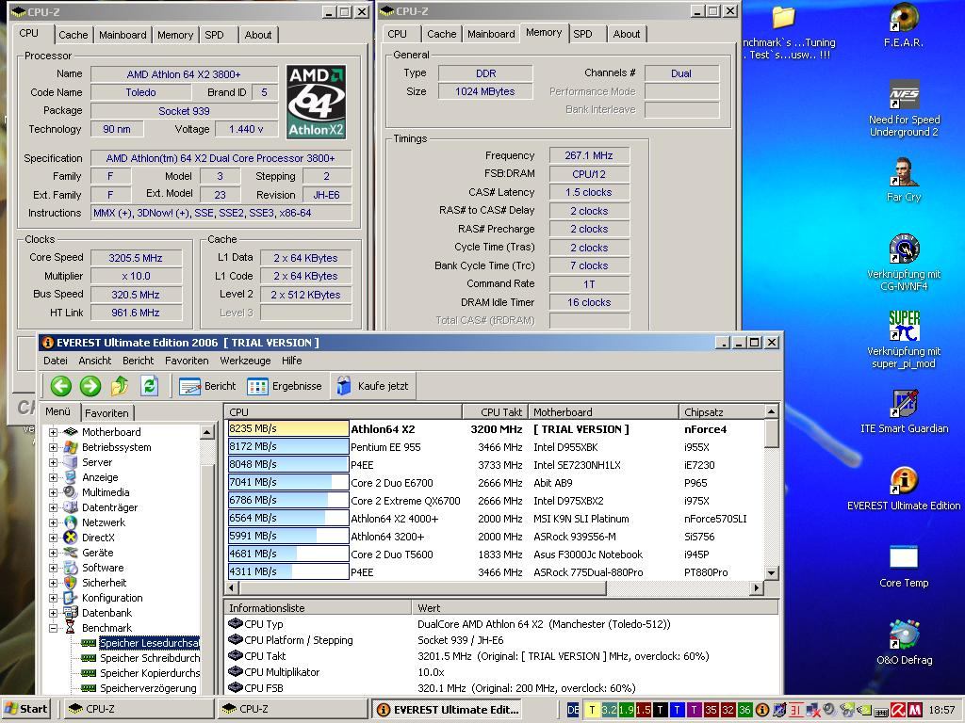Viewport: 965px width, 723px height.
Task: Switch to Mainboard tab in left CPU-Z window
Action: point(123,35)
